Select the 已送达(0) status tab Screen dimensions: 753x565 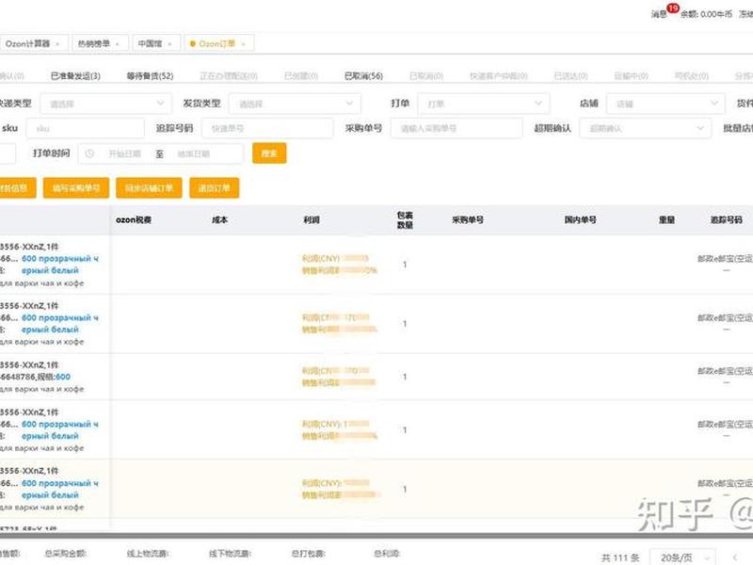point(570,76)
